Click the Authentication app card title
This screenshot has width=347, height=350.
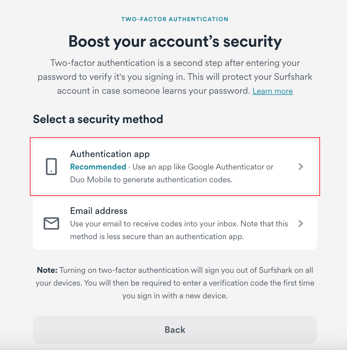[x=110, y=154]
